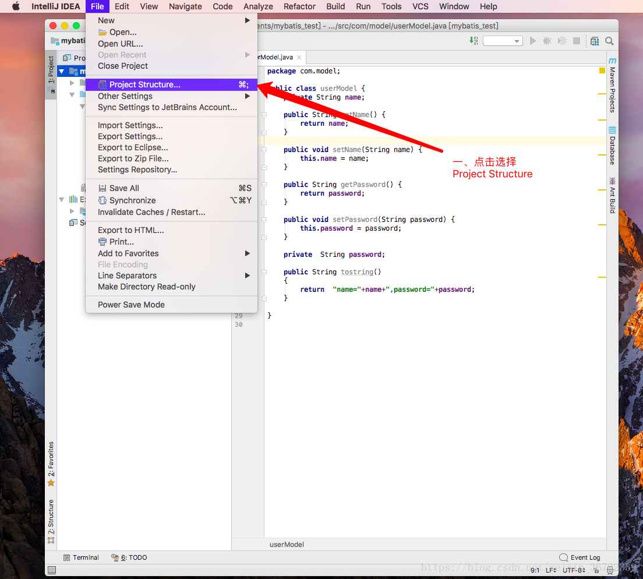Select Close Project menu entry
Image resolution: width=643 pixels, height=579 pixels.
(x=171, y=66)
